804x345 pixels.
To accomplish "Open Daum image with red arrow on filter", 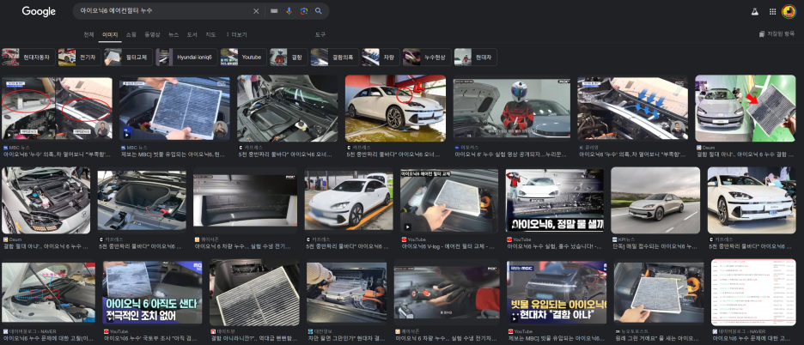I will [745, 108].
